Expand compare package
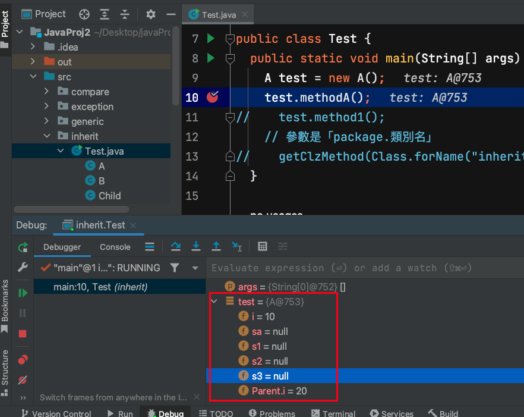The height and width of the screenshot is (417, 524). coord(46,92)
